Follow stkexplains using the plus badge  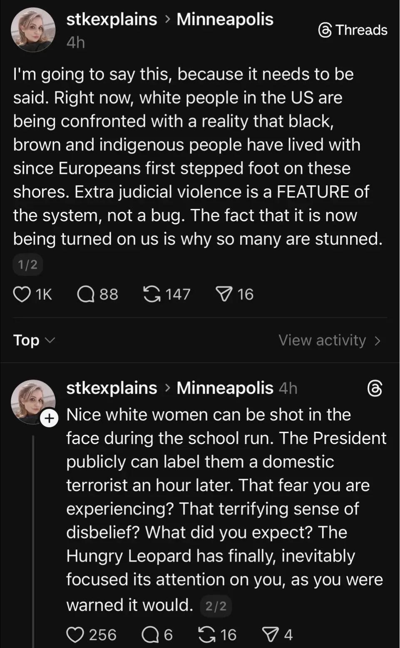coord(49,418)
